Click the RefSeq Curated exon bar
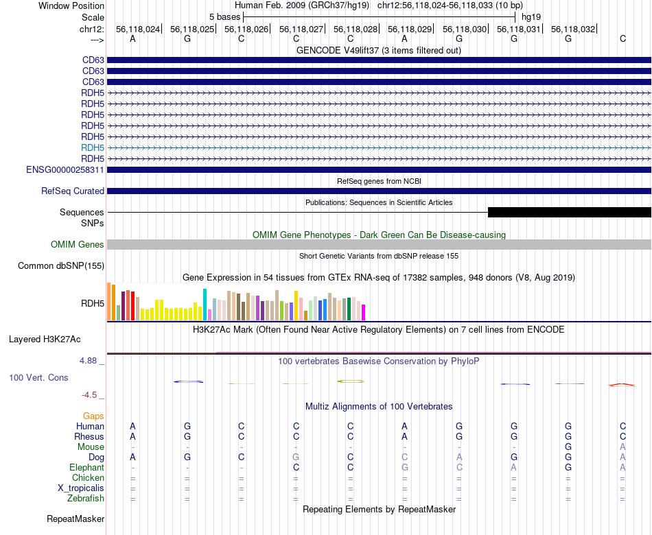Image resolution: width=652 pixels, height=535 pixels. [x=379, y=191]
